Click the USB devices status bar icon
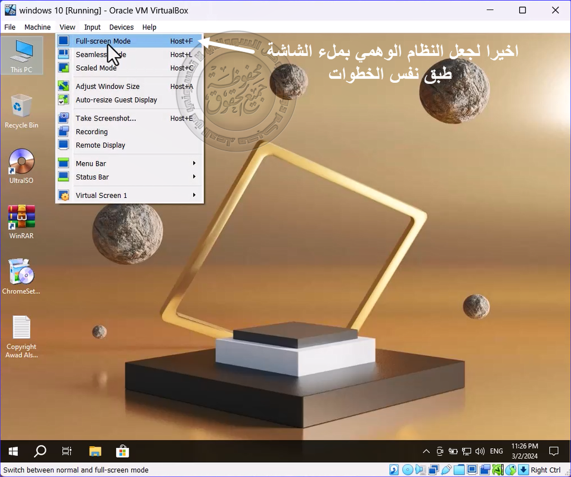Image resolution: width=571 pixels, height=477 pixels. tap(447, 470)
